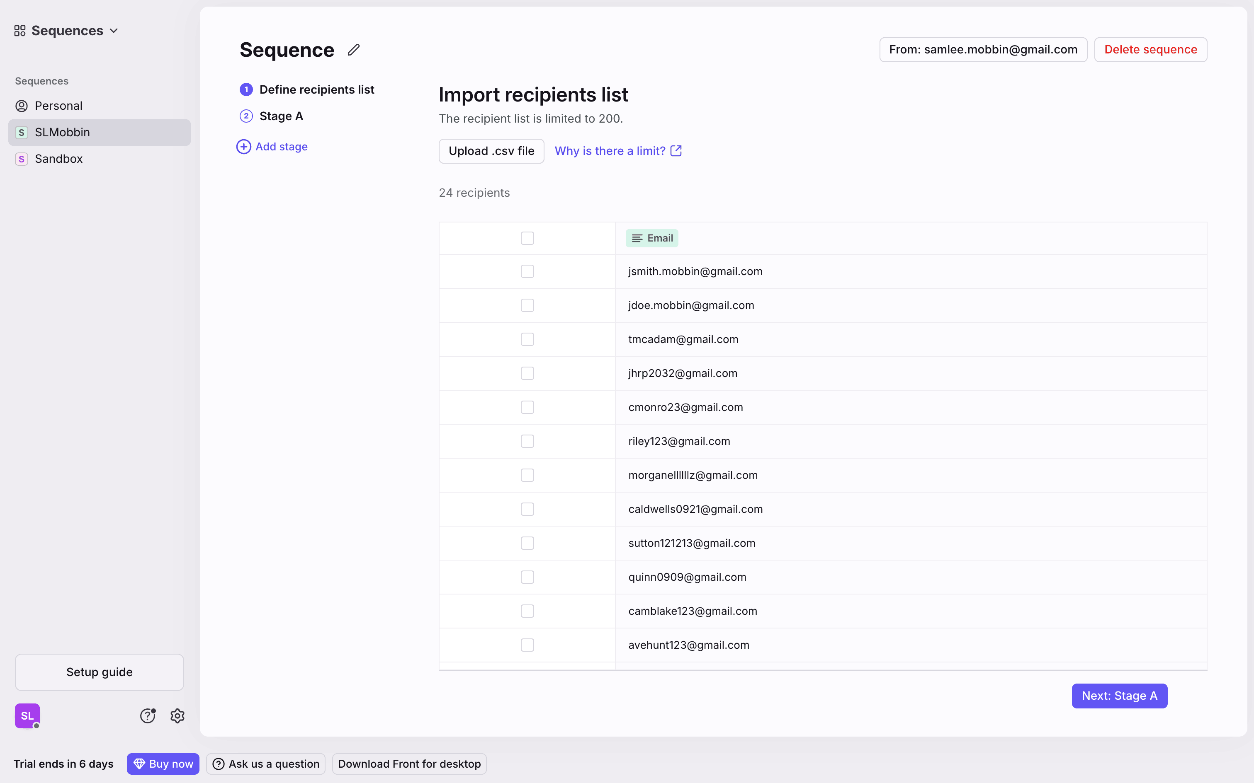The image size is (1254, 783).
Task: Click the Delete sequence button
Action: [1150, 50]
